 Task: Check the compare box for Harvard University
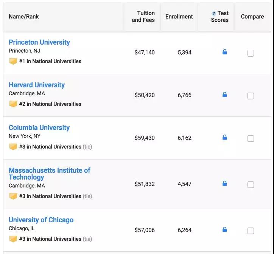(x=251, y=96)
